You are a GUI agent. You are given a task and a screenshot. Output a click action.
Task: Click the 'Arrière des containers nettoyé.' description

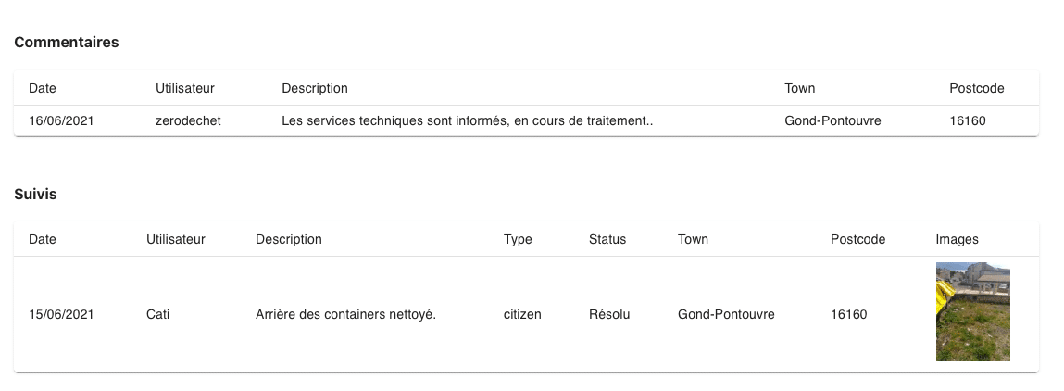click(345, 314)
